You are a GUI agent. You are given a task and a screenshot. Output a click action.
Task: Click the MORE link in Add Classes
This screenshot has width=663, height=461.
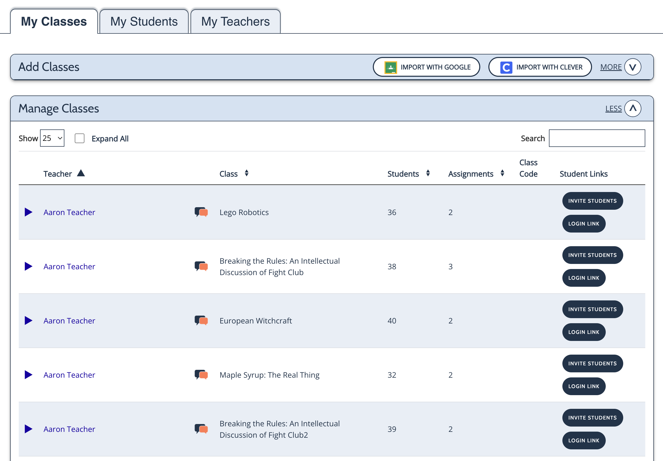pyautogui.click(x=611, y=67)
